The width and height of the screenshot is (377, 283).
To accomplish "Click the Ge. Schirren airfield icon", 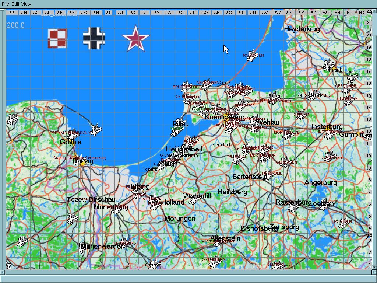I will pyautogui.click(x=313, y=95).
